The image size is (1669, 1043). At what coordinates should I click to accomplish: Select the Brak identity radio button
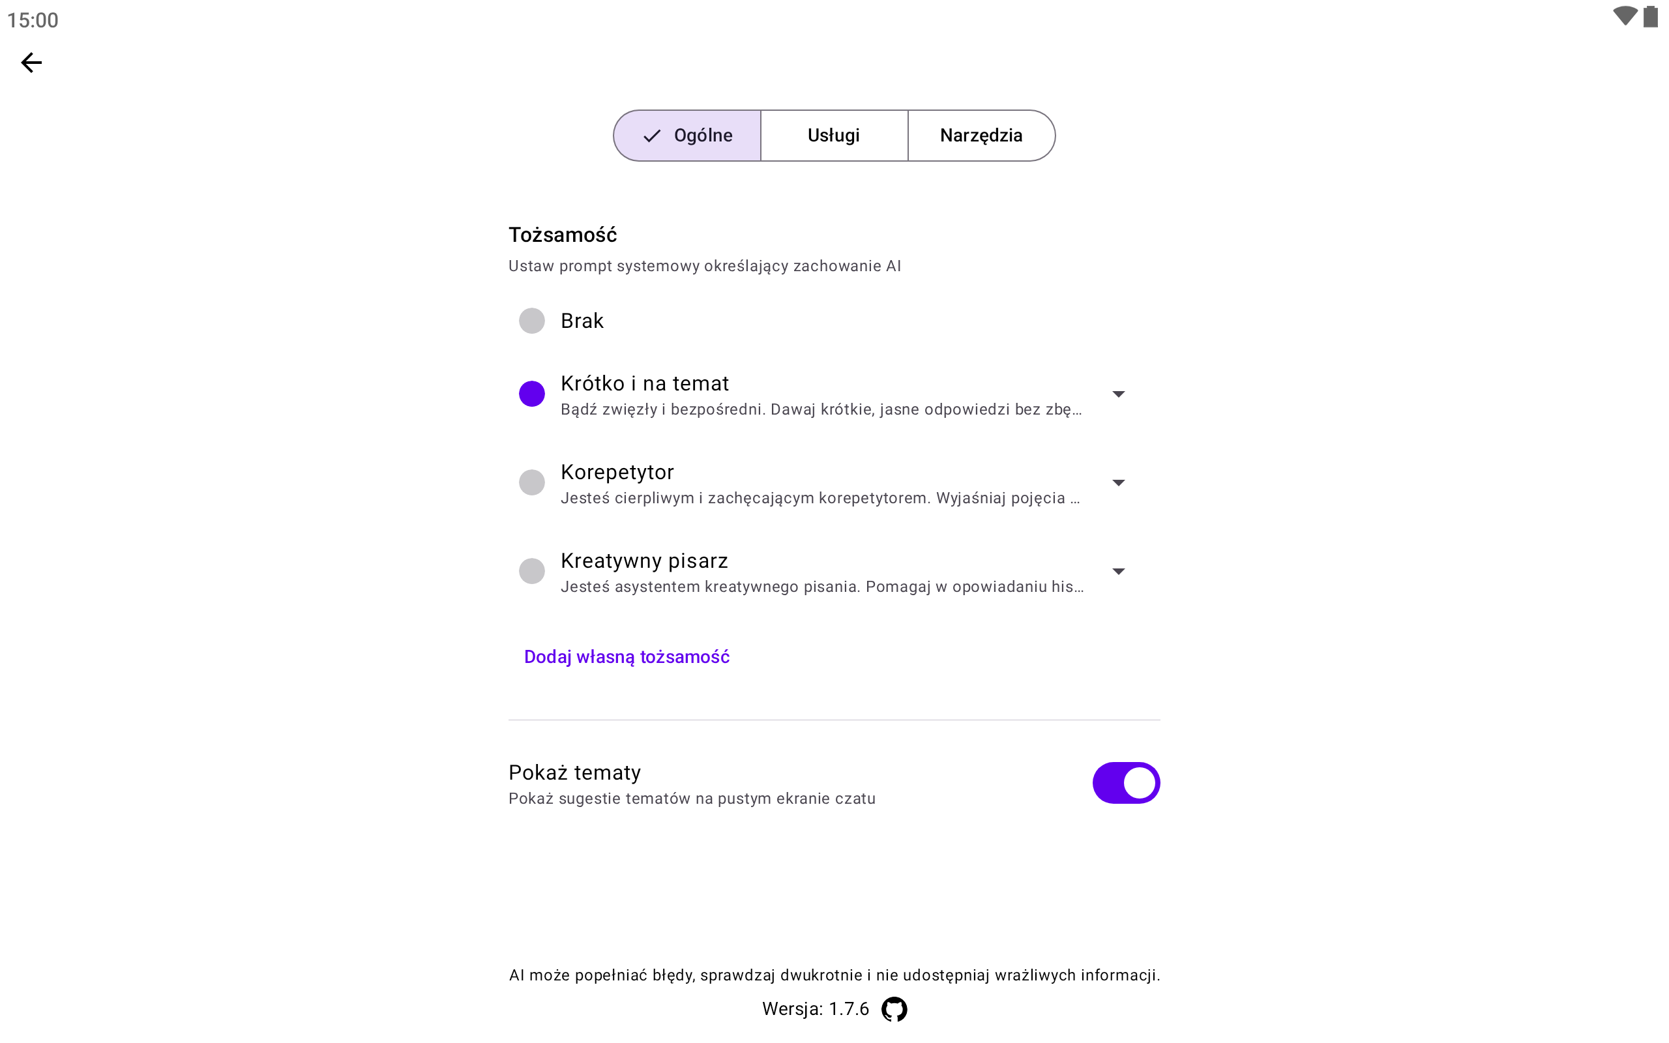point(532,321)
